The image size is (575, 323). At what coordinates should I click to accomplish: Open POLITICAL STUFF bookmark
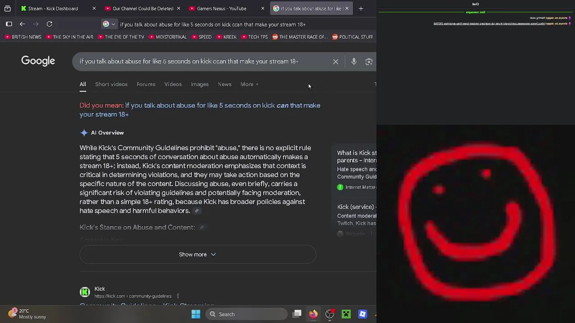353,37
